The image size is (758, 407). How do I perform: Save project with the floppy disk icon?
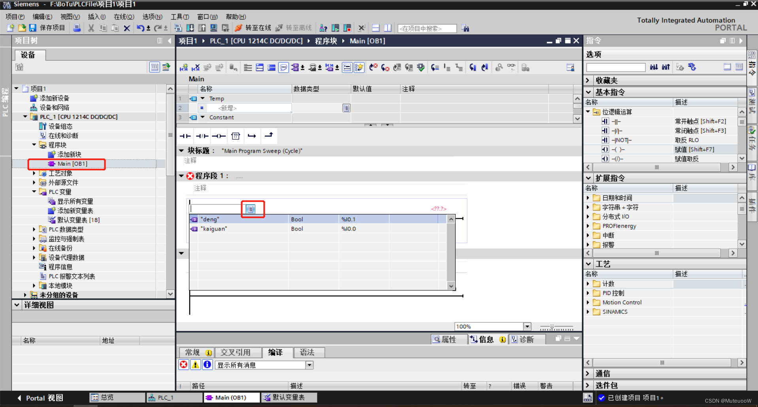[32, 28]
